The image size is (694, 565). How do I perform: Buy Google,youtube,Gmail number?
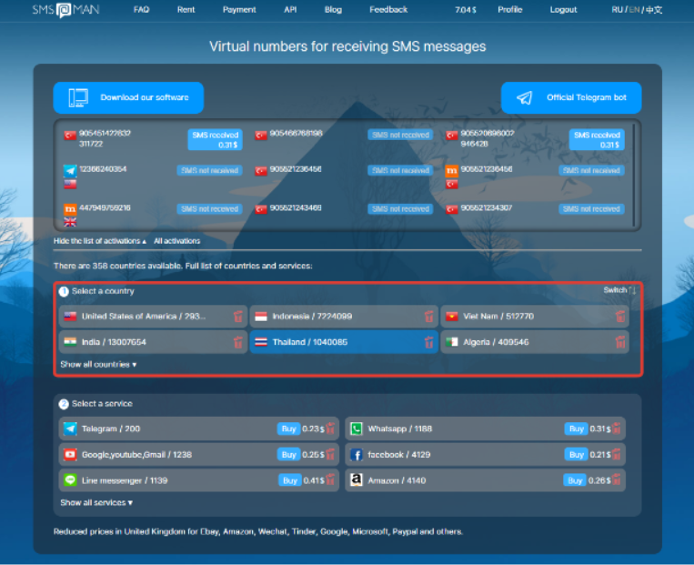(x=288, y=454)
